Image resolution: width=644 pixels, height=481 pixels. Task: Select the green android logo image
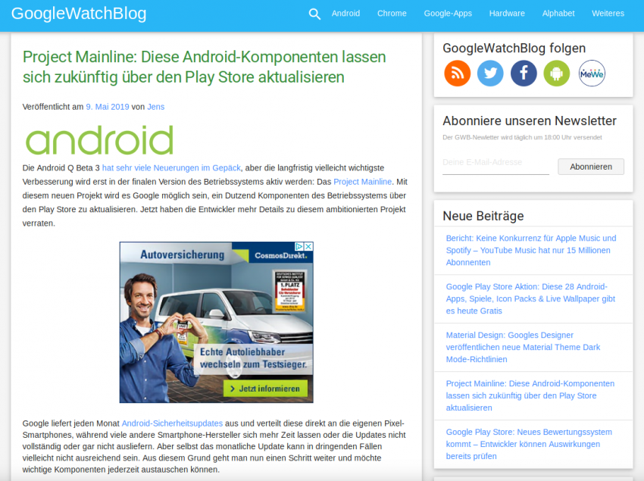[x=99, y=140]
